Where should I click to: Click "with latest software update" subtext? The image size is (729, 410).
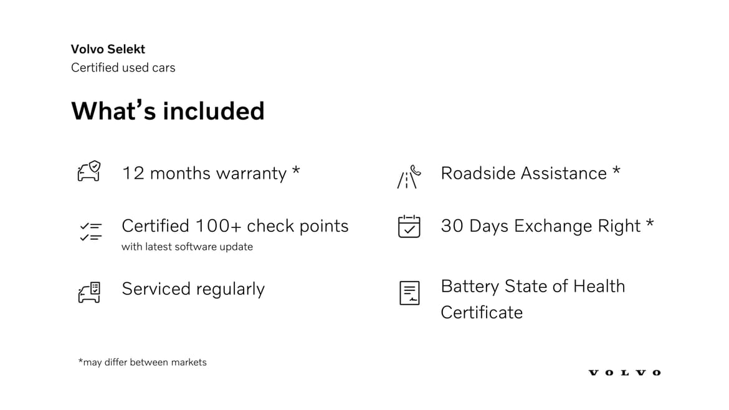pos(187,247)
